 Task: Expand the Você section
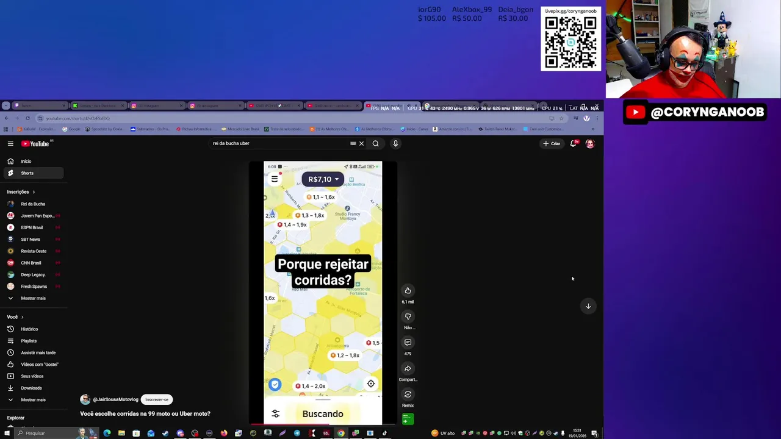15,317
